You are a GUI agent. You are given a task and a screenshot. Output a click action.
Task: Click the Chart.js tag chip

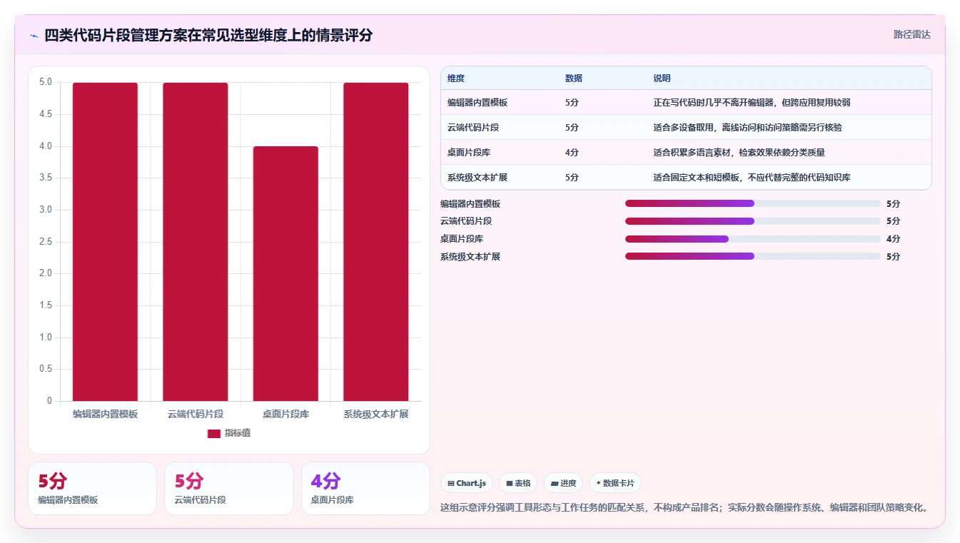click(x=467, y=483)
